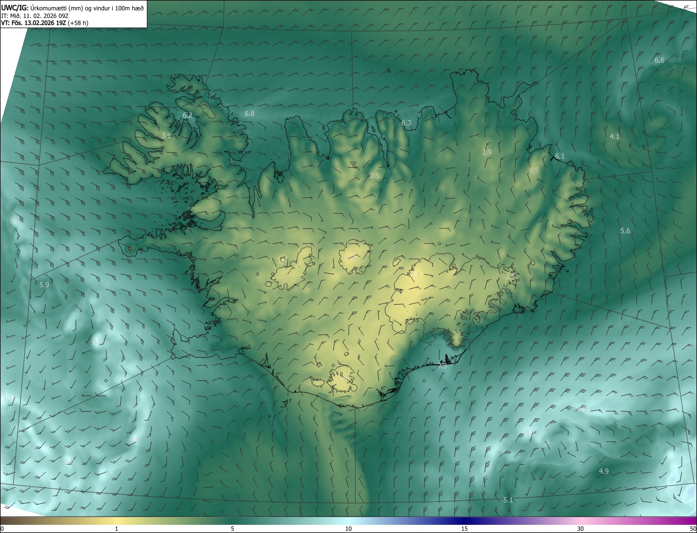Image resolution: width=697 pixels, height=533 pixels.
Task: Click the 7.3 value label
Action: [x=442, y=366]
